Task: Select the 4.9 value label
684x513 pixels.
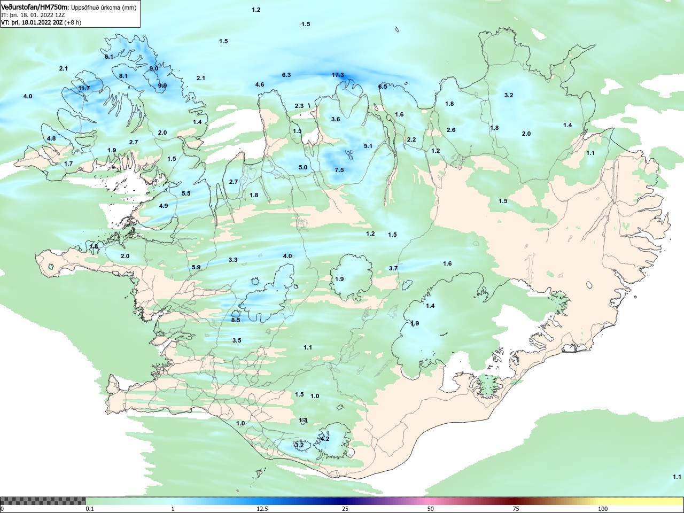Action: coord(164,206)
